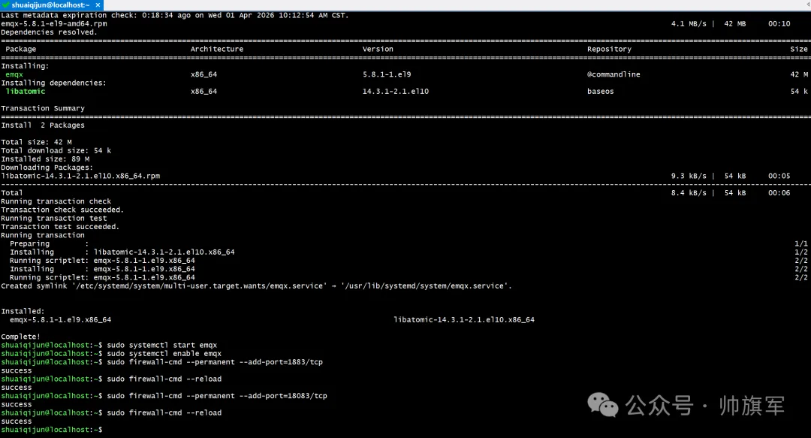Viewport: 811px width, 438px height.
Task: Click the 'Version' column header
Action: tap(378, 49)
